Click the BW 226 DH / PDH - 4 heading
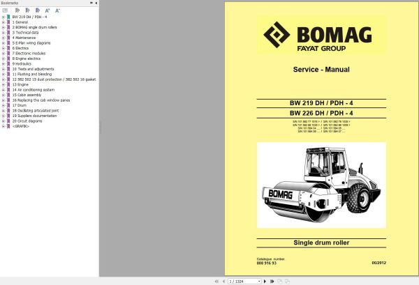419x285 pixels. 321,113
